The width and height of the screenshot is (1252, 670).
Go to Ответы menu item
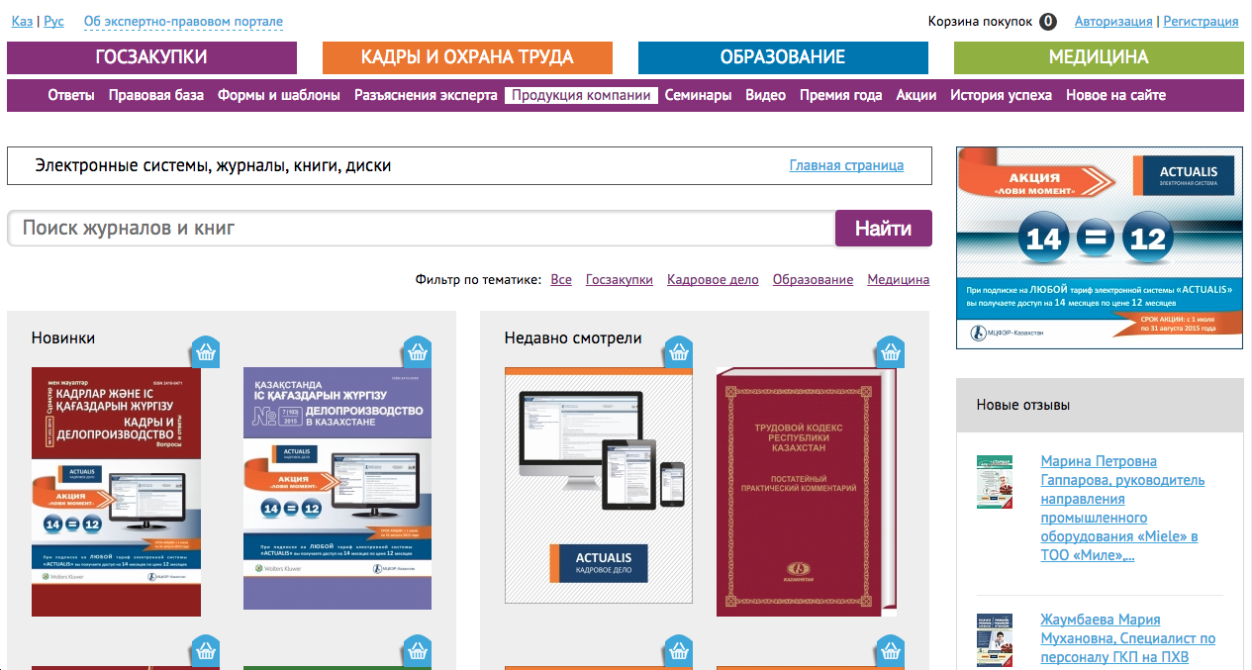71,95
